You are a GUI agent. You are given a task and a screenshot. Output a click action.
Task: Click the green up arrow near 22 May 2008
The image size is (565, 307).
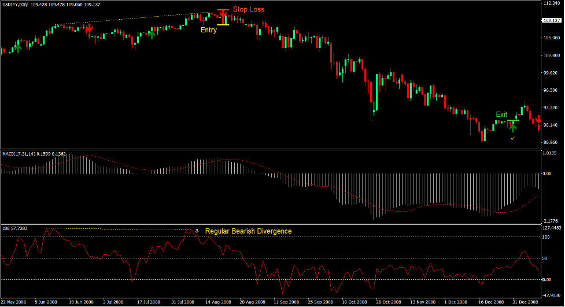[17, 47]
